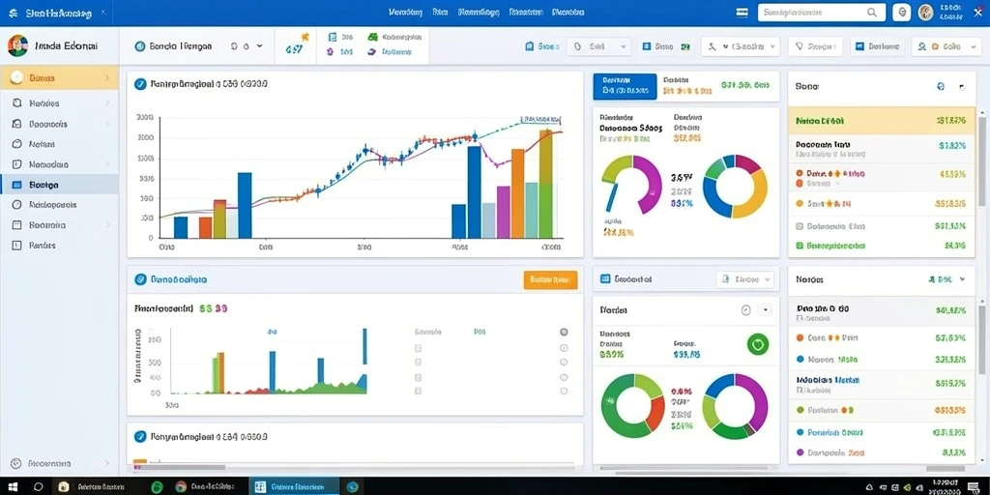990x495 pixels.
Task: Click the blue bookmark icon in the right toolbar
Action: coord(530,46)
